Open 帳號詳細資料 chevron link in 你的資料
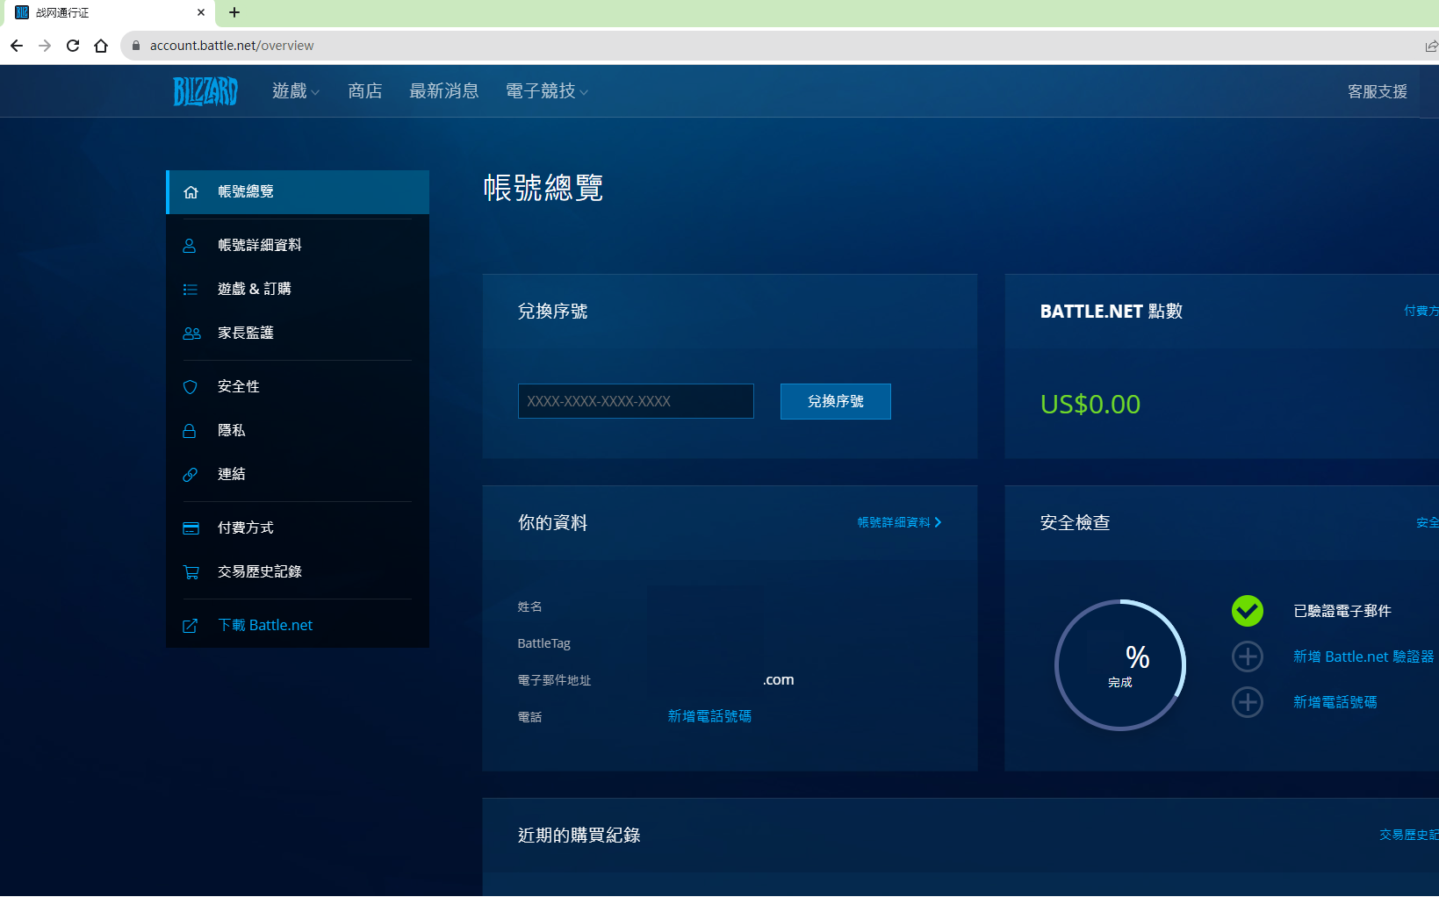 899,522
